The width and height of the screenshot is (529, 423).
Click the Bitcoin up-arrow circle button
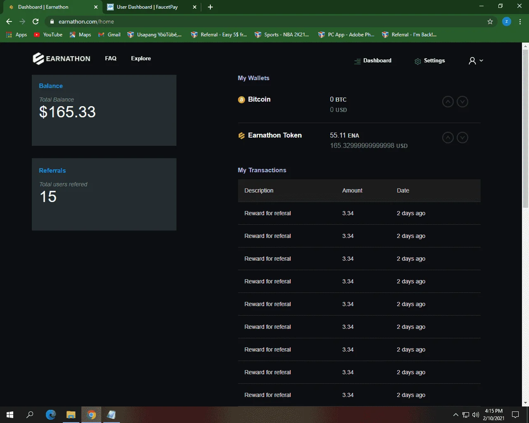coord(448,102)
